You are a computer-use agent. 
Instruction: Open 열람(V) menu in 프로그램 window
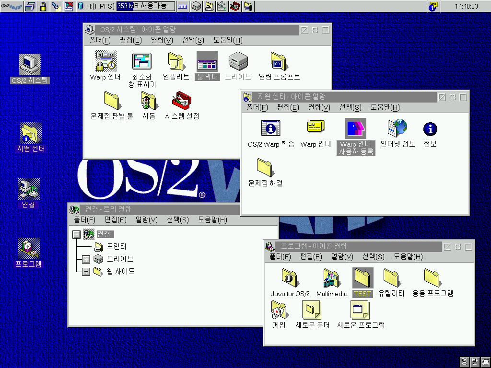[342, 257]
